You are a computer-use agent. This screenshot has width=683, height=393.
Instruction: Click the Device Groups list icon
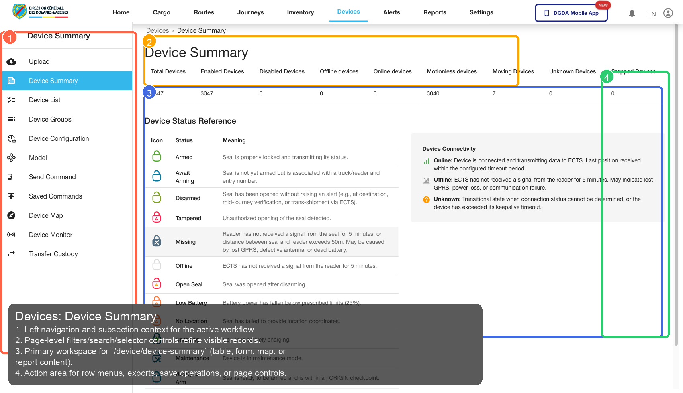pos(11,119)
